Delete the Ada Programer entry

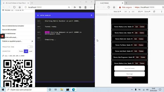pyautogui.click(x=143, y=57)
